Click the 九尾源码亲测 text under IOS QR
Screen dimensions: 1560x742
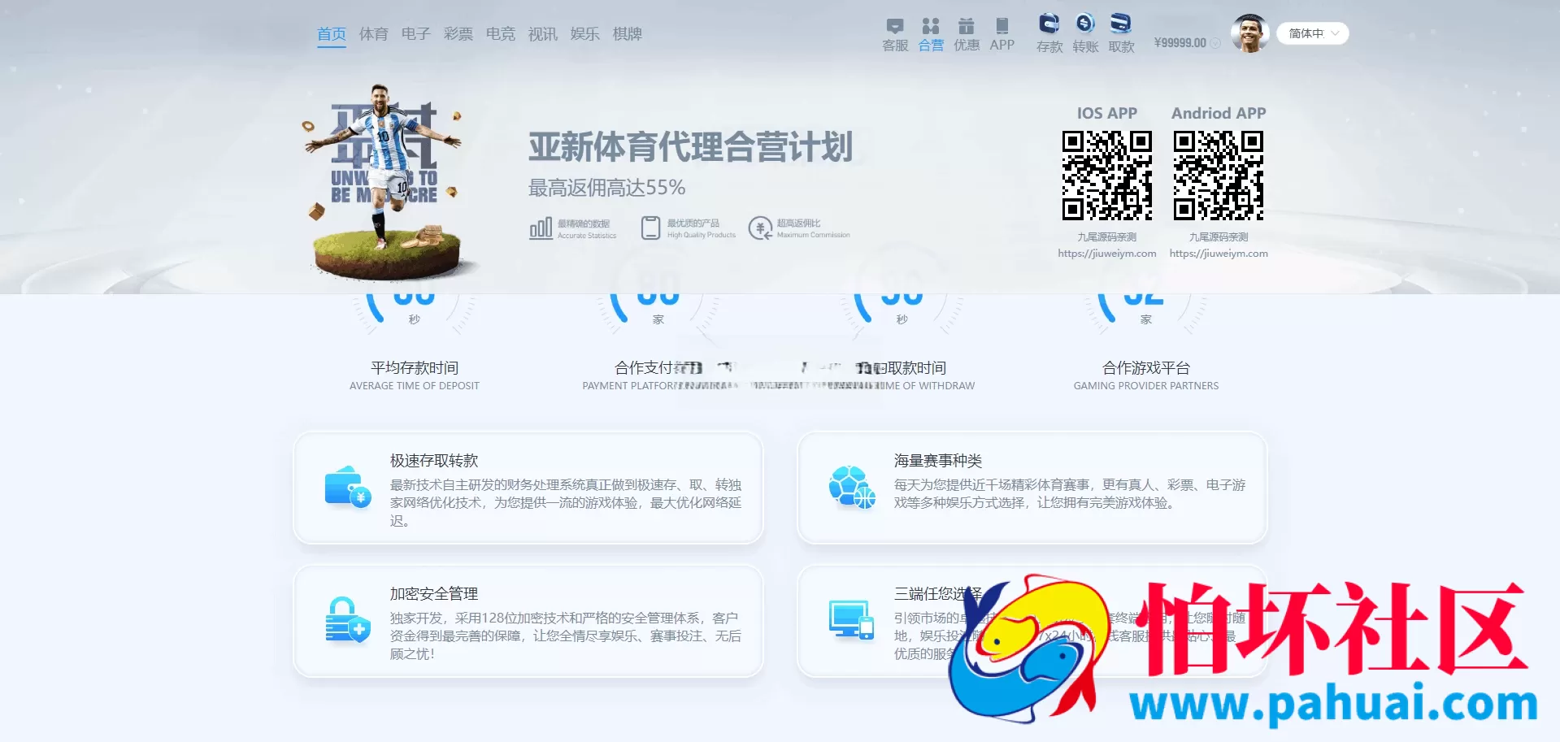pyautogui.click(x=1107, y=237)
